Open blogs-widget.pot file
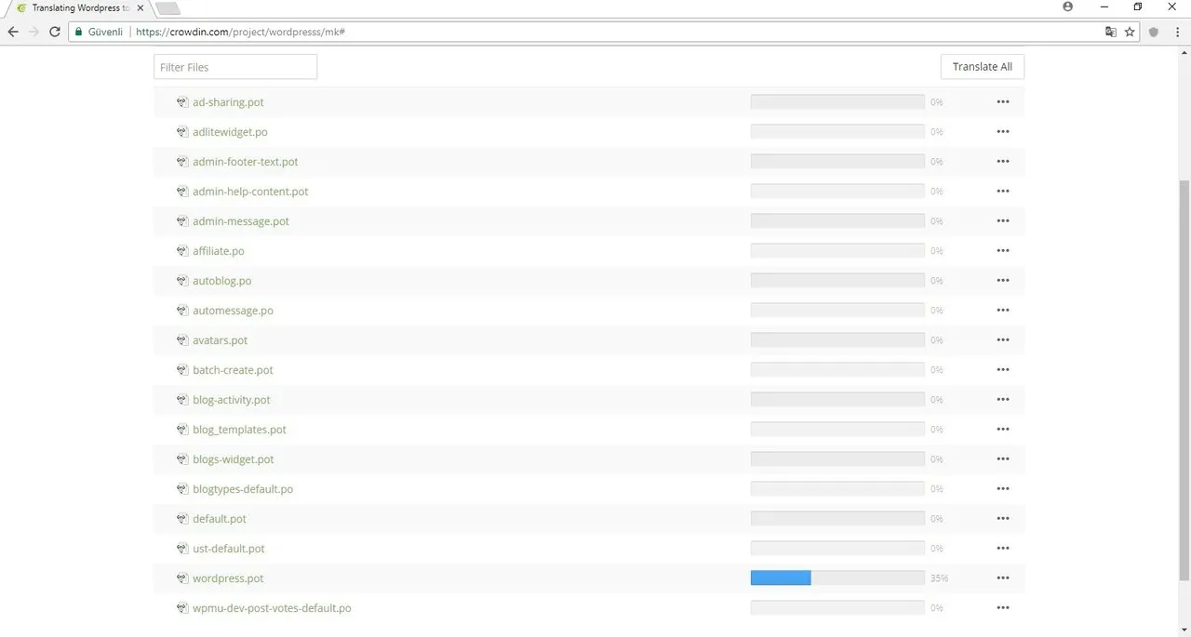1191x637 pixels. point(234,459)
